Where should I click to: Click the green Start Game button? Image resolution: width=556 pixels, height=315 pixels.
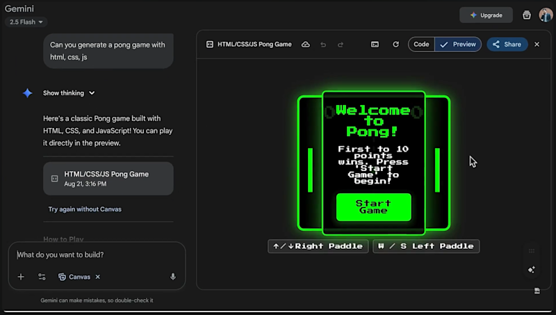[374, 207]
